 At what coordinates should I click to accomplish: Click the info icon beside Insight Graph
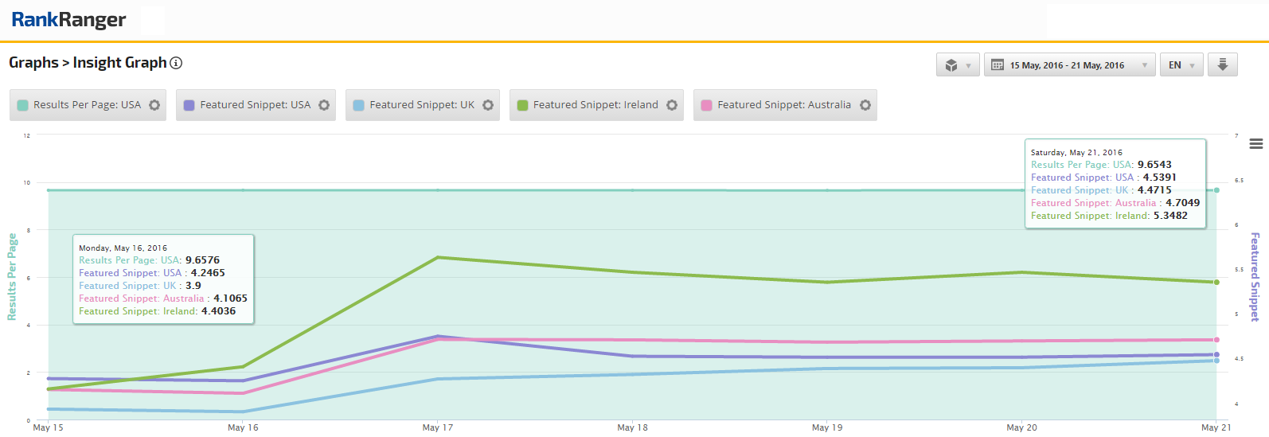click(177, 63)
